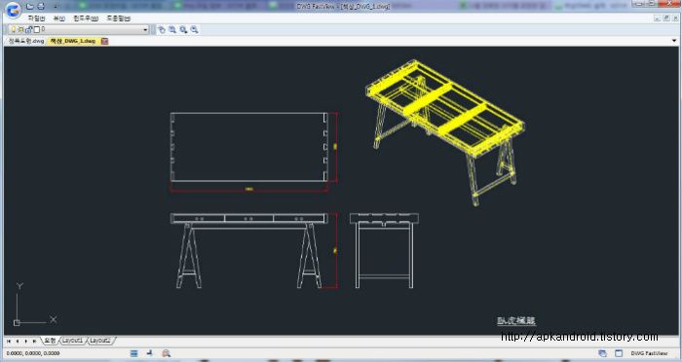Viewport: 682px width, 362px height.
Task: Go to previous layout tab arrow
Action: click(x=17, y=342)
